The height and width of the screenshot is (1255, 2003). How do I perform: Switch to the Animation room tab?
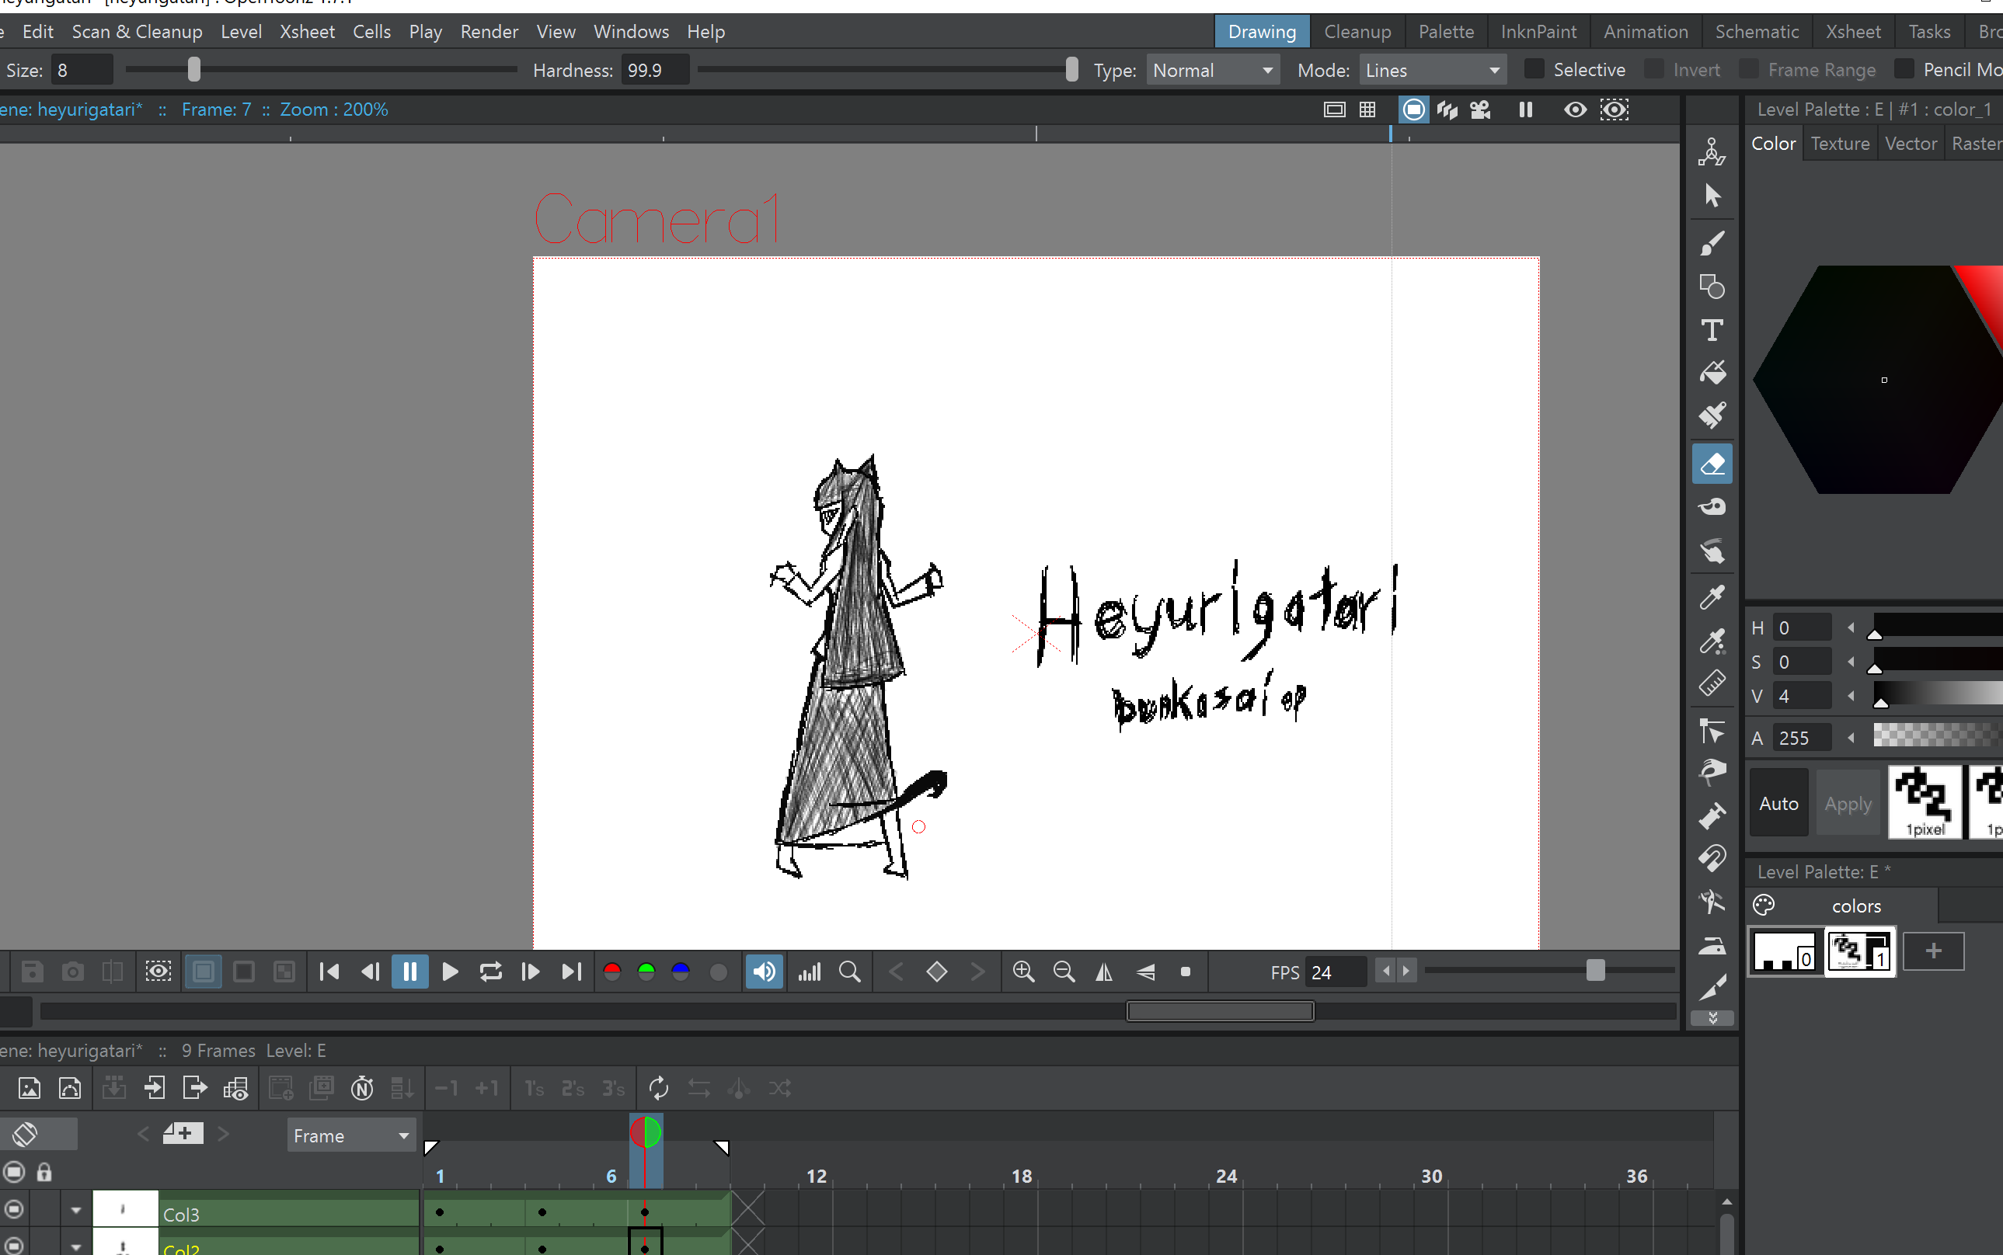coord(1645,32)
